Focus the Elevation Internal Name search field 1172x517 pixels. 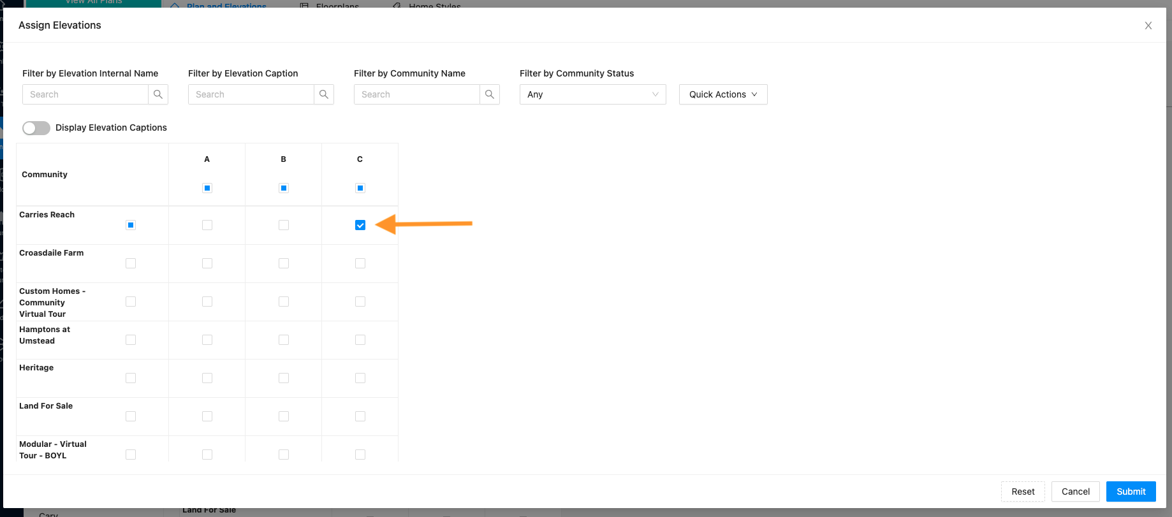[85, 94]
